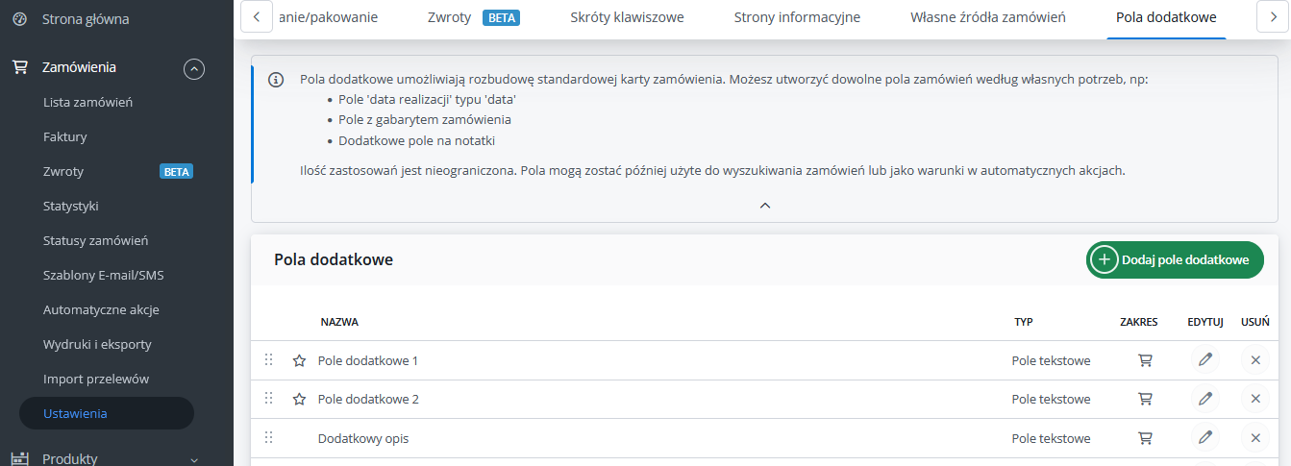Click the ZAKRES column header
The height and width of the screenshot is (466, 1291).
(1139, 322)
